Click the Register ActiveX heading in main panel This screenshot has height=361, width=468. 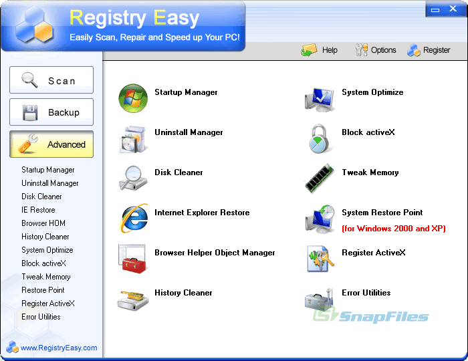(x=373, y=253)
